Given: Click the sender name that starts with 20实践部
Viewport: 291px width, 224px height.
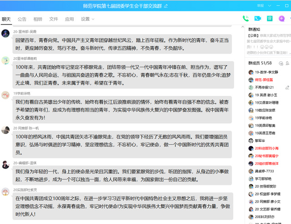Looking at the screenshot, I should 25,190.
